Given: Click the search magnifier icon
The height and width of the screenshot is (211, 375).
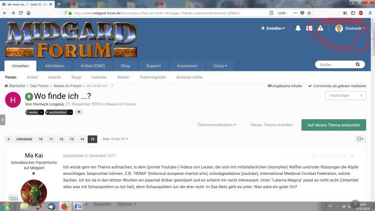Looking at the screenshot, I should coord(358,64).
